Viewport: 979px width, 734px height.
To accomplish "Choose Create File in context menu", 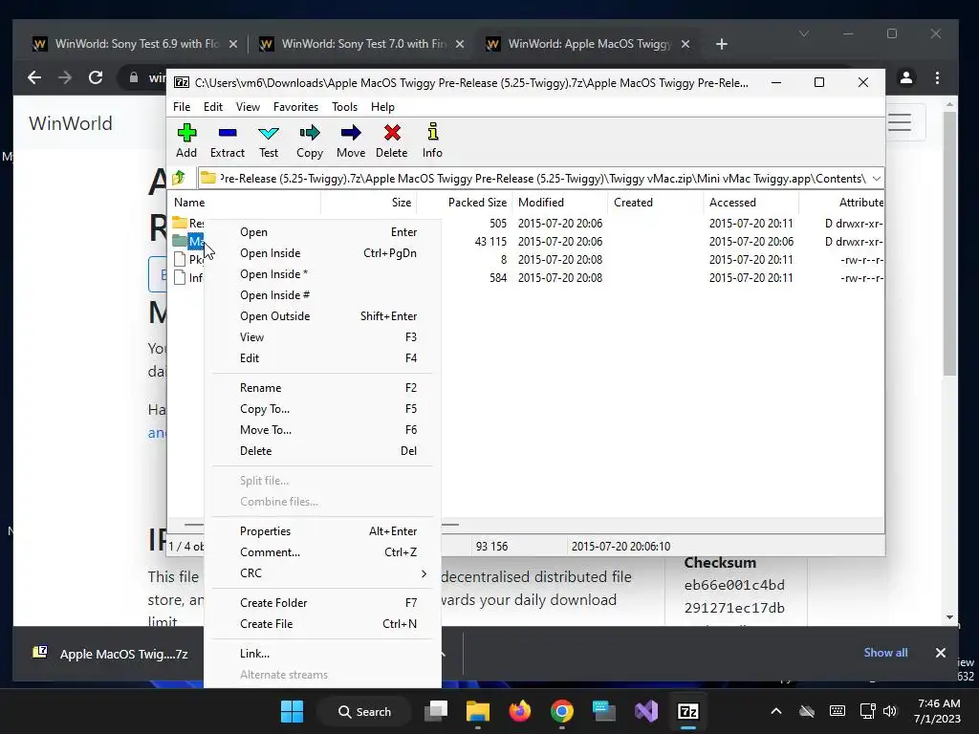I will [x=322, y=623].
